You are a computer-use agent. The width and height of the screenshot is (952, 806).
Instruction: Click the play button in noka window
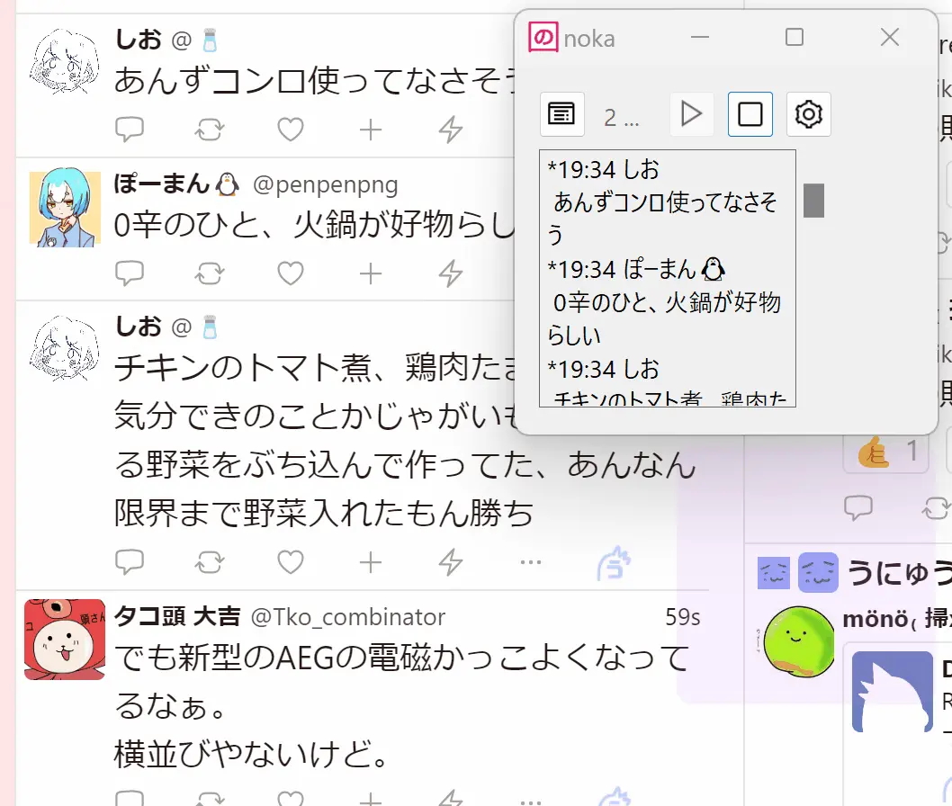[x=691, y=114]
